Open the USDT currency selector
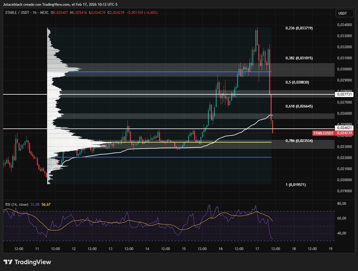Screen dimensions: 358x271 click(342, 13)
